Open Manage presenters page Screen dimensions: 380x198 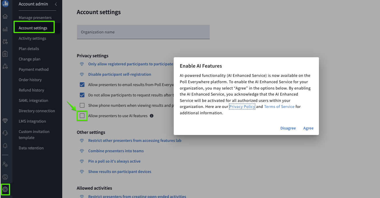click(35, 18)
